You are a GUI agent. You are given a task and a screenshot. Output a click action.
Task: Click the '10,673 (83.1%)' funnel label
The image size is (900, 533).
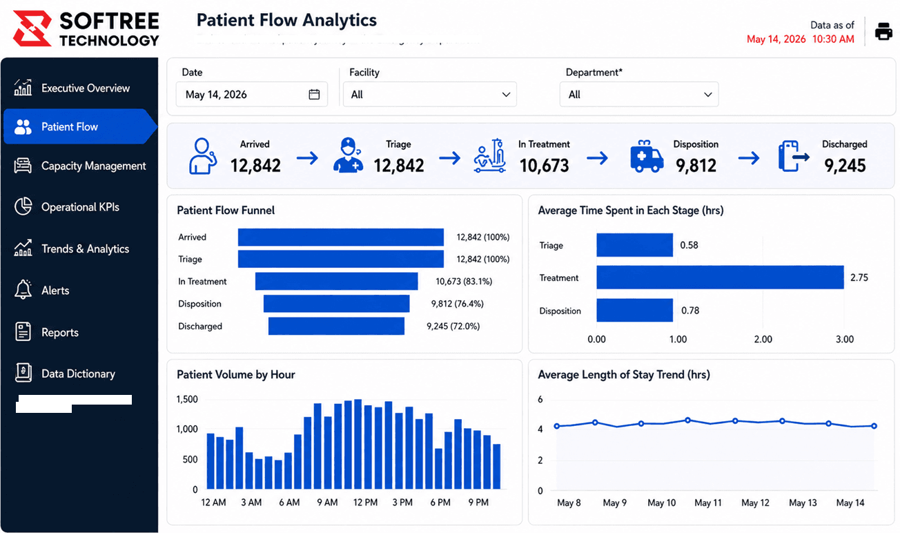point(464,282)
